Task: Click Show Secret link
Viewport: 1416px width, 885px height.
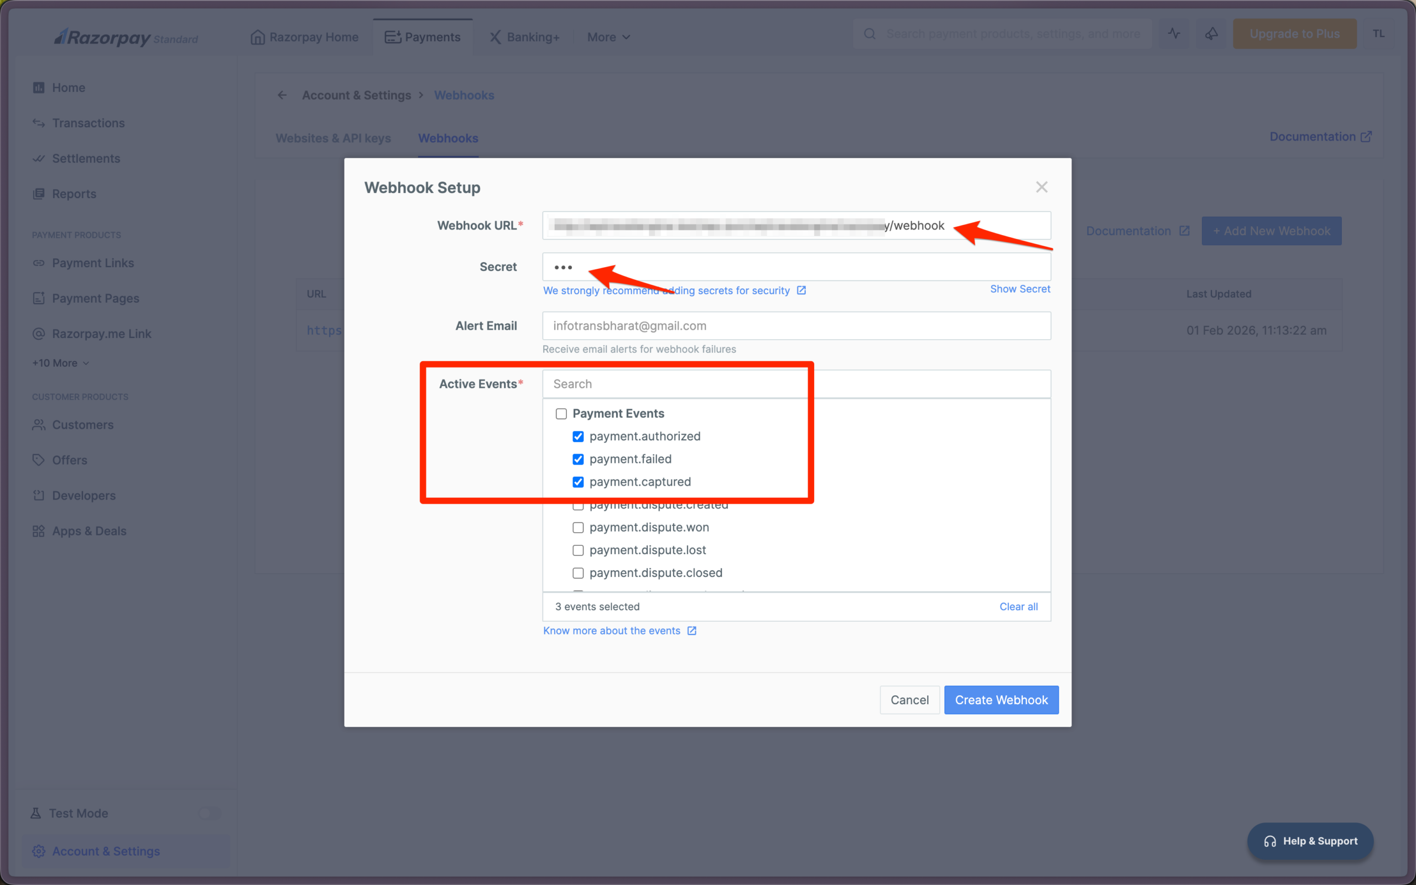Action: [1020, 289]
